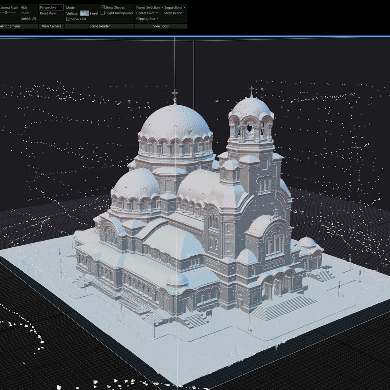Click the Hide button in Alignment Cameras
The image size is (390, 390).
24,7
